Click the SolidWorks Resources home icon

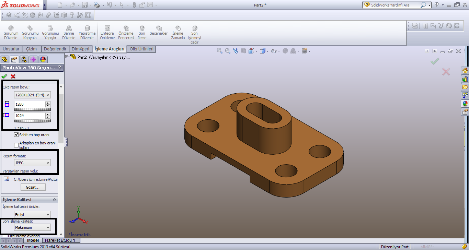coord(466,70)
